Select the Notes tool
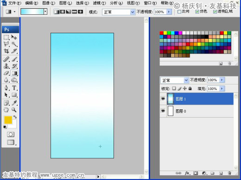The width and height of the screenshot is (241, 180). (x=6, y=103)
